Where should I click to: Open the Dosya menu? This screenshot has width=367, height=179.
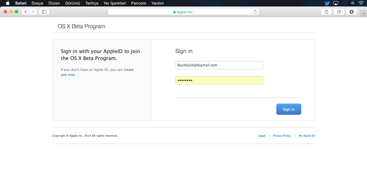[x=37, y=3]
